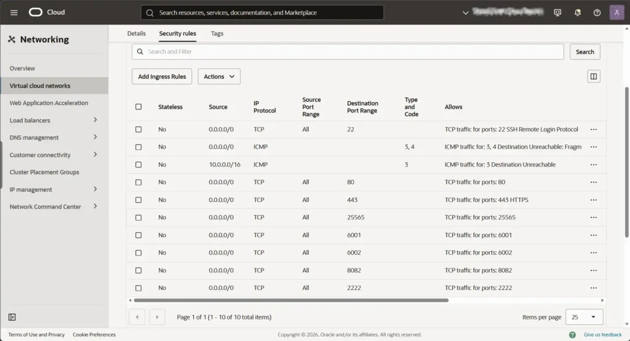
Task: Click the Search button
Action: (584, 52)
